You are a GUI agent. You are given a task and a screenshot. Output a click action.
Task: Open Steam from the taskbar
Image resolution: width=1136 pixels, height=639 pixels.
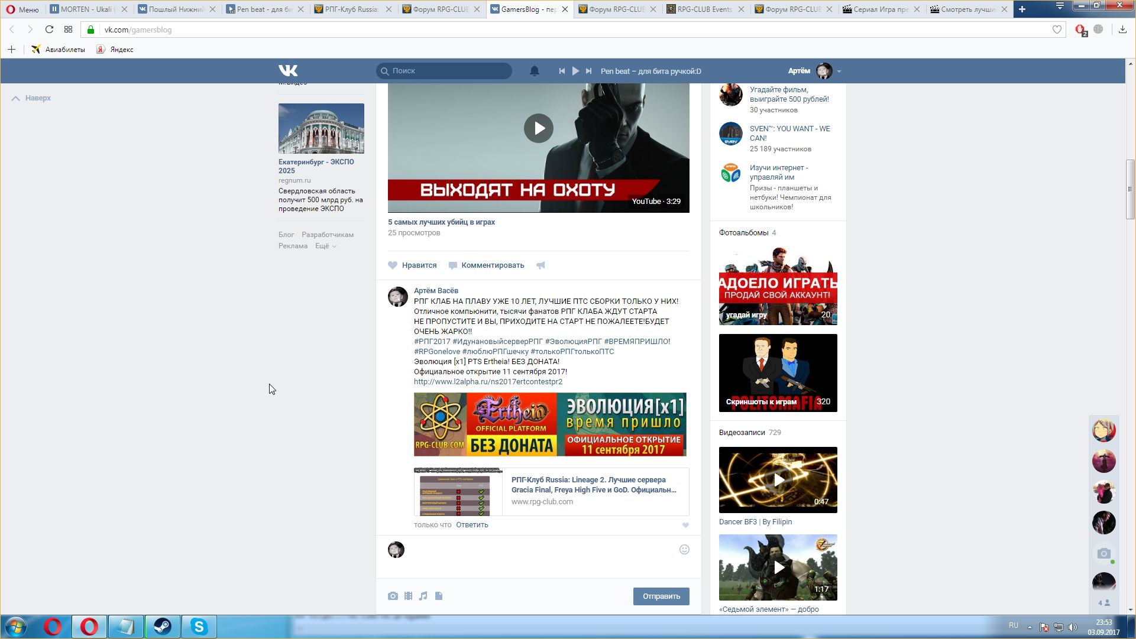tap(162, 627)
